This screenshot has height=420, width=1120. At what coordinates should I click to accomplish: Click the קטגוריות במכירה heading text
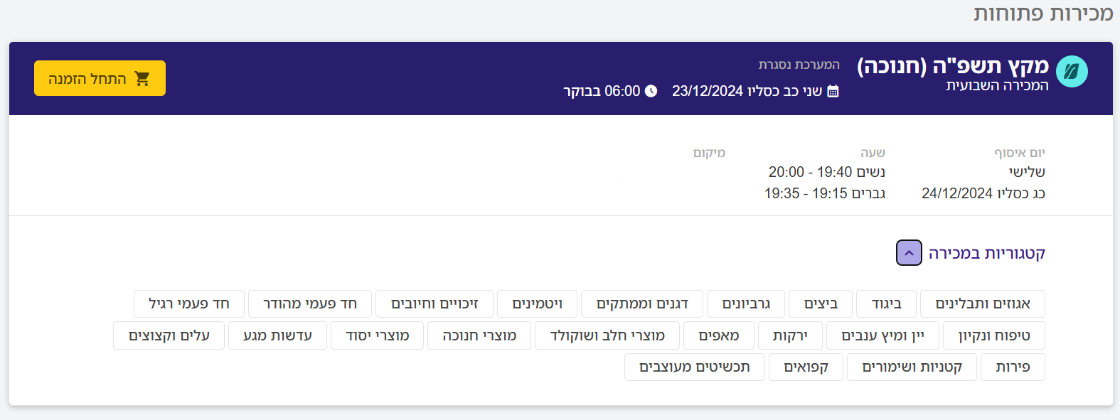[x=986, y=253]
